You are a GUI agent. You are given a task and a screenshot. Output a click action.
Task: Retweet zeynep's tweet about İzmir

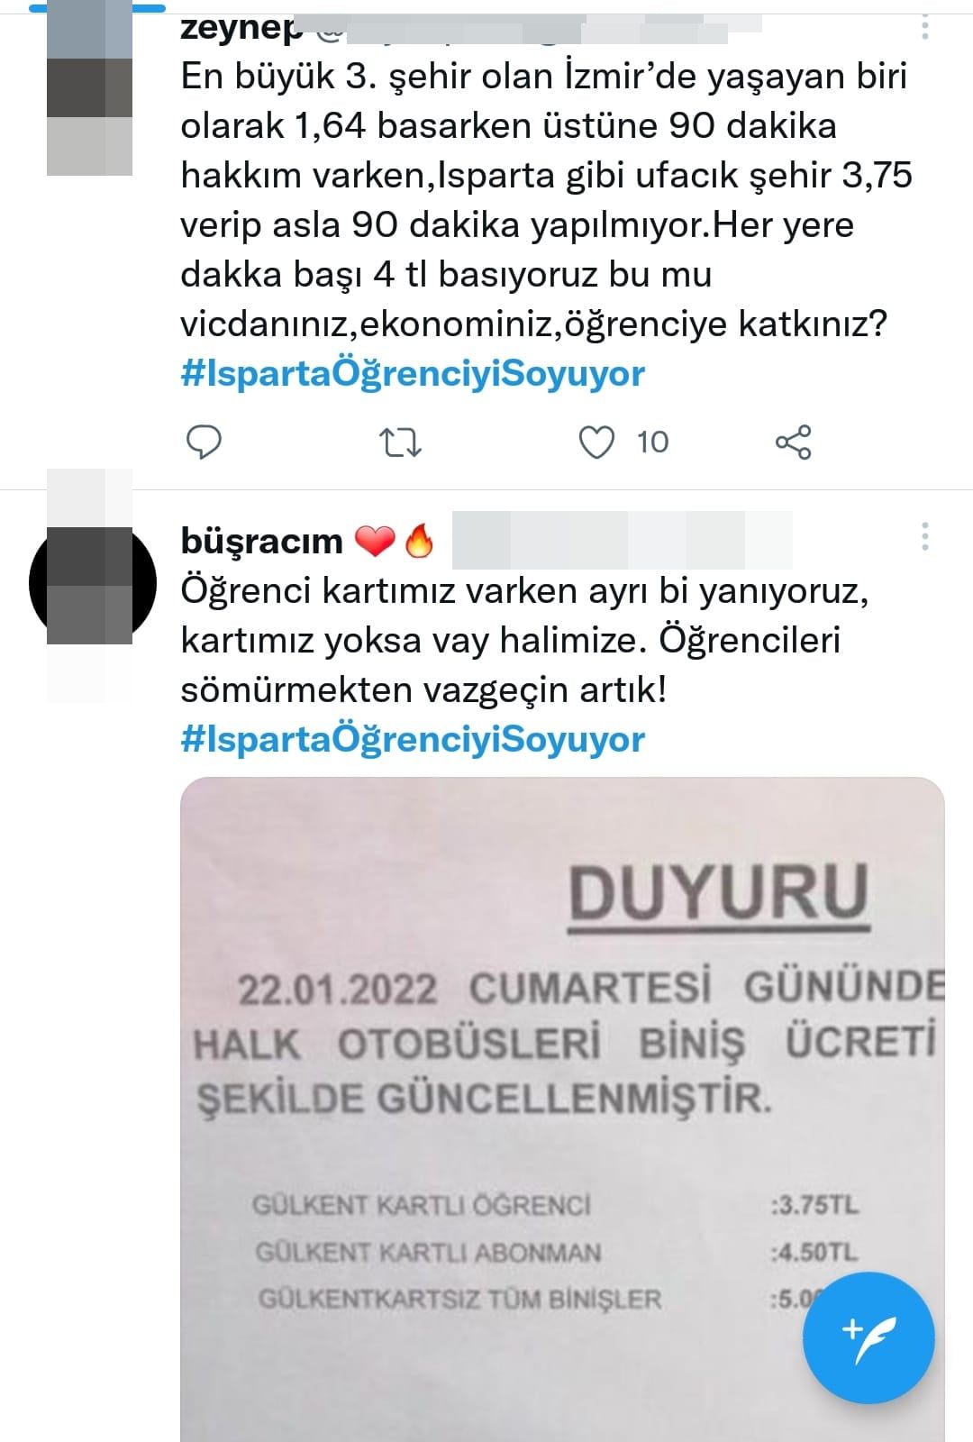tap(400, 443)
